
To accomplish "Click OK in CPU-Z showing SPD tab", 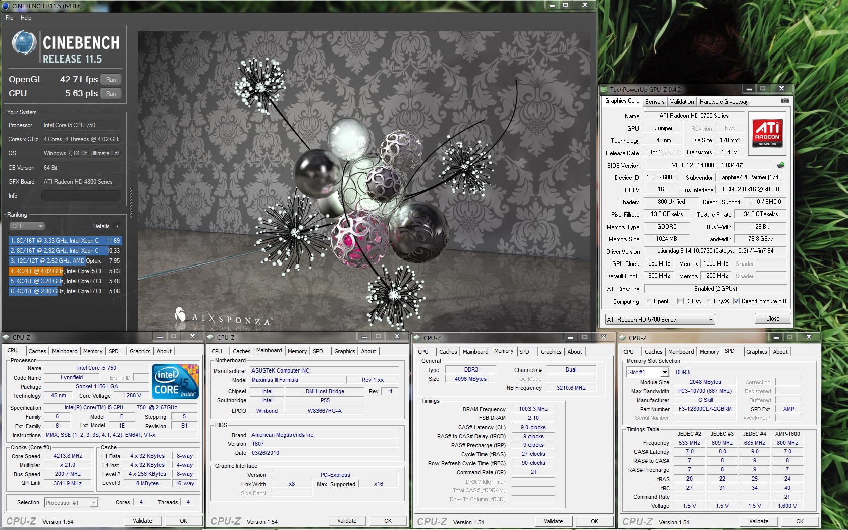I will 800,521.
